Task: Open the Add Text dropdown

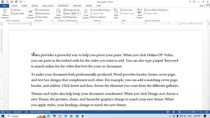Action: (16, 10)
